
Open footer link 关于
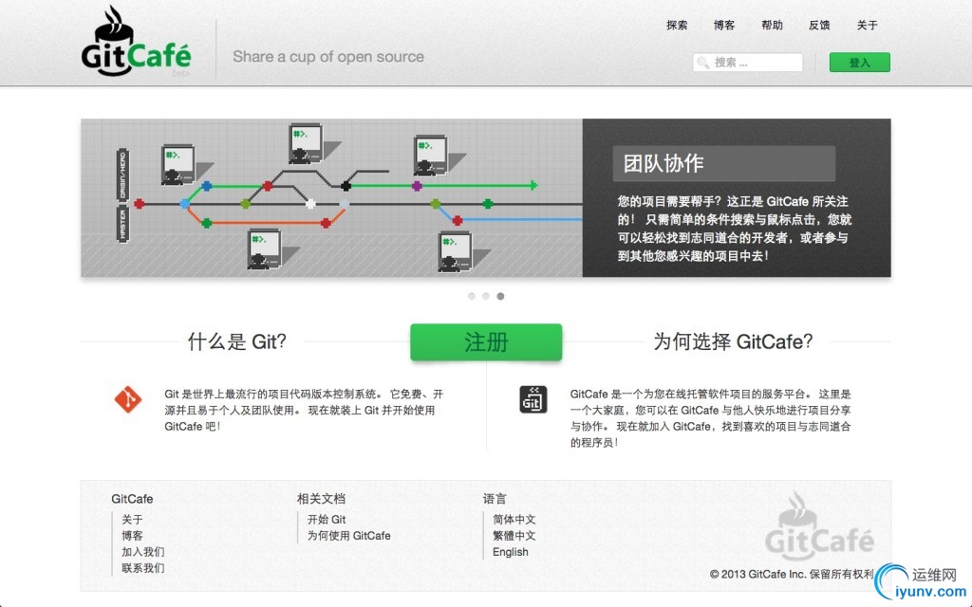tap(132, 520)
